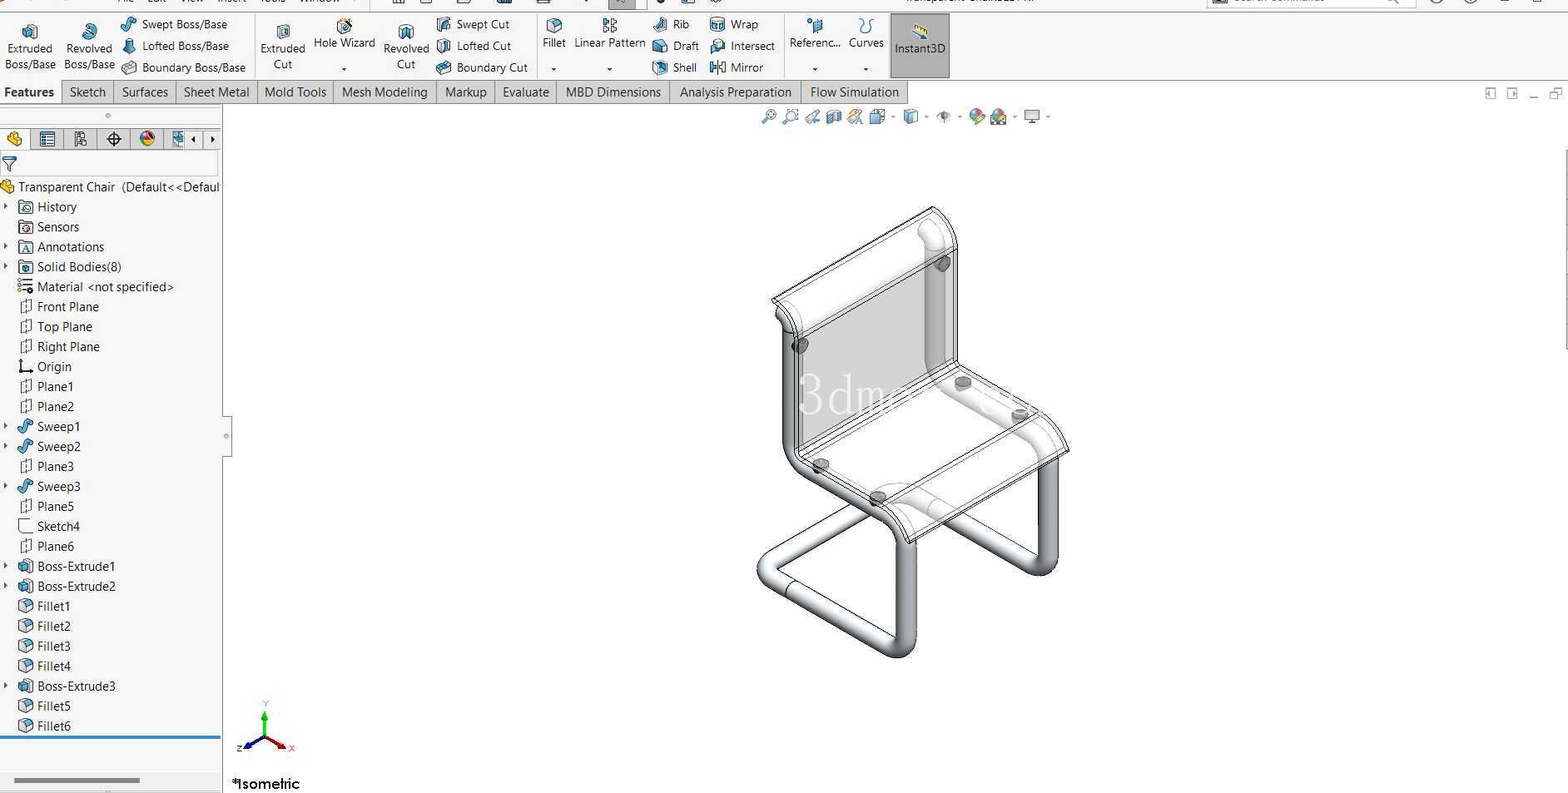1568x793 pixels.
Task: Start the Linear Pattern tool
Action: [610, 34]
